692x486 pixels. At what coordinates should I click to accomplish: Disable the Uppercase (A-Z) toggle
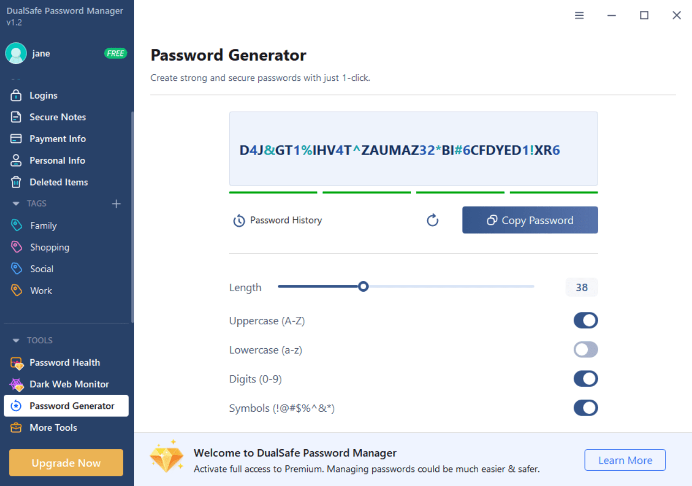click(x=586, y=321)
